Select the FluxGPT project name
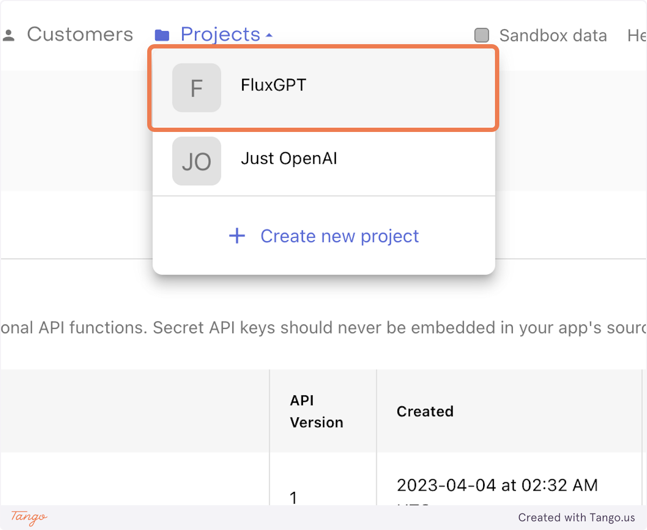 point(273,85)
